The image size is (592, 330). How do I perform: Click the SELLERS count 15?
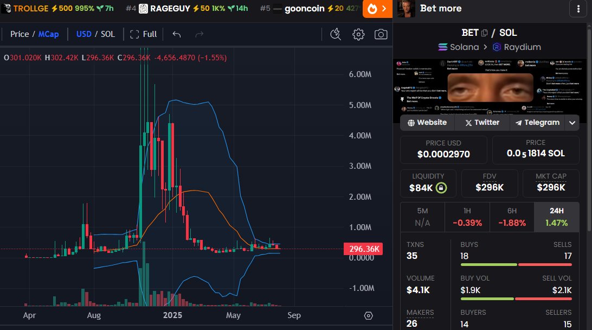tap(568, 325)
